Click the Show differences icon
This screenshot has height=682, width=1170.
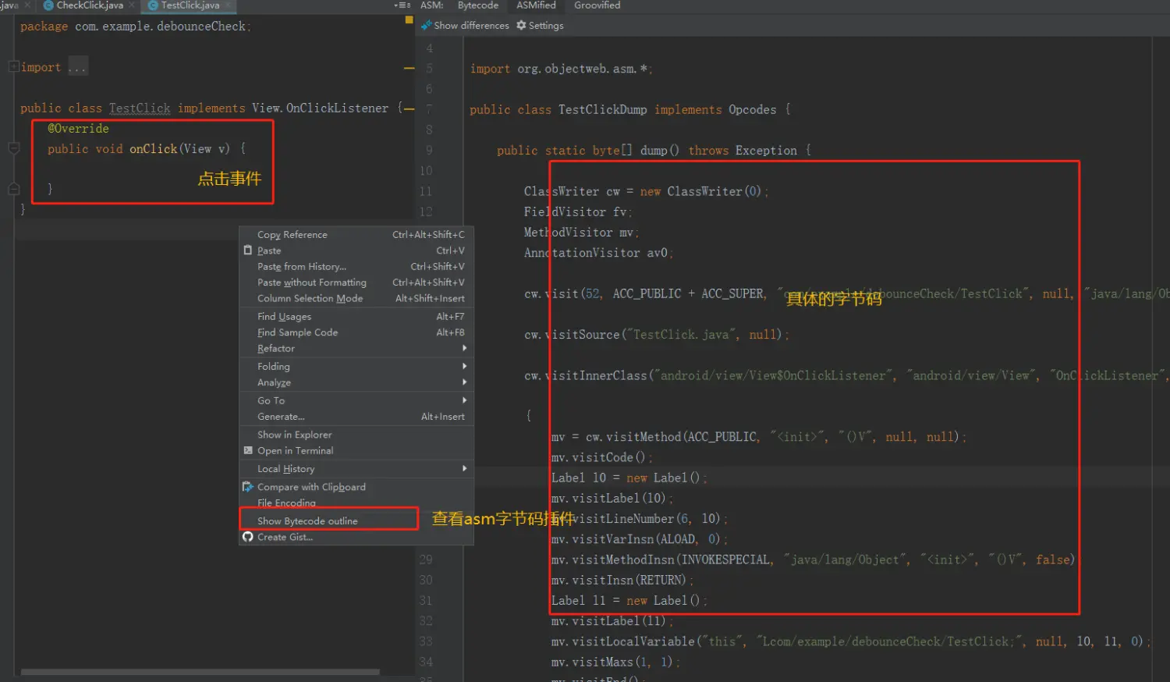[x=426, y=26]
